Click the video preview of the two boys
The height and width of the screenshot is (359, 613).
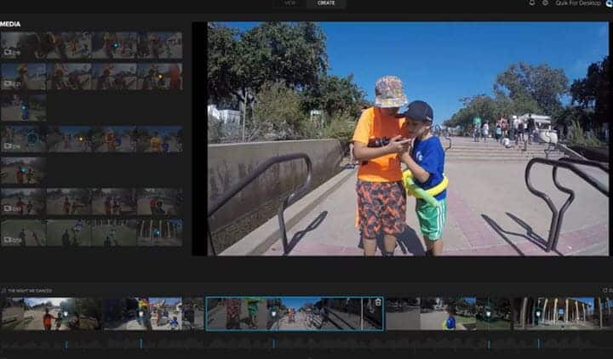(408, 138)
